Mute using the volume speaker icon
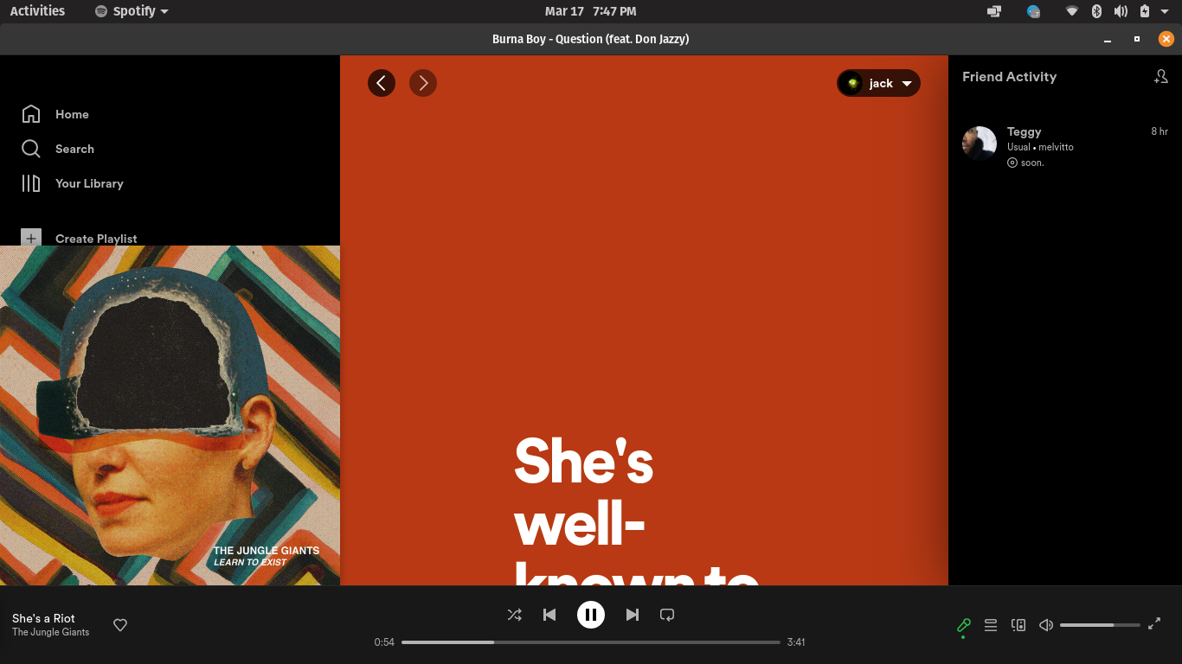 [1046, 625]
